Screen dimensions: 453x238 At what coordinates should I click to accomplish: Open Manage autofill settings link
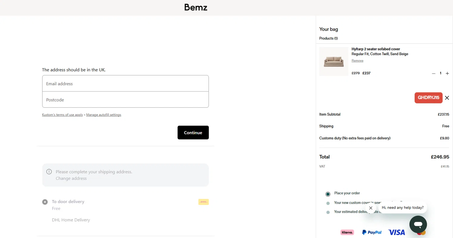point(104,115)
